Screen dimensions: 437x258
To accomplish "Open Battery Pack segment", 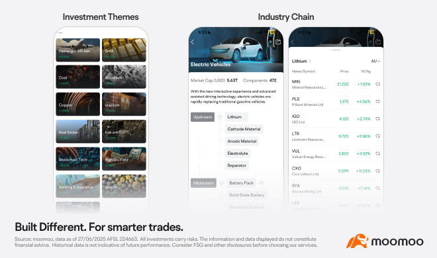I will [242, 183].
